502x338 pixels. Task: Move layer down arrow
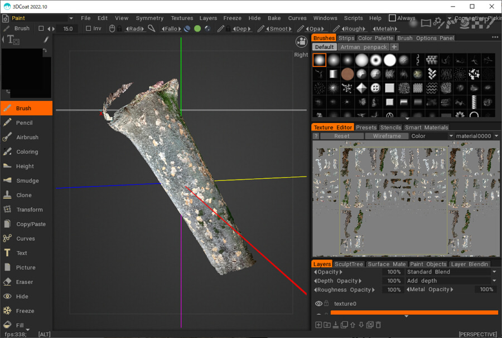pos(361,325)
